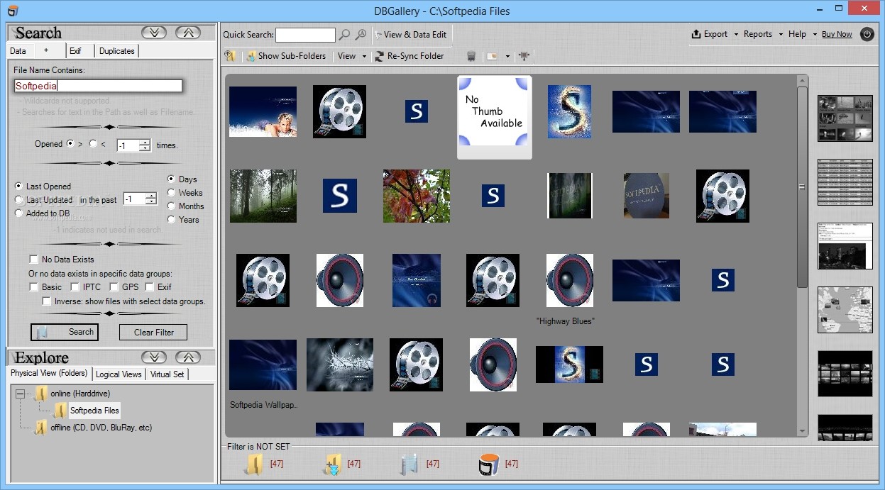
Task: Switch to the Exif search tab
Action: pyautogui.click(x=75, y=51)
